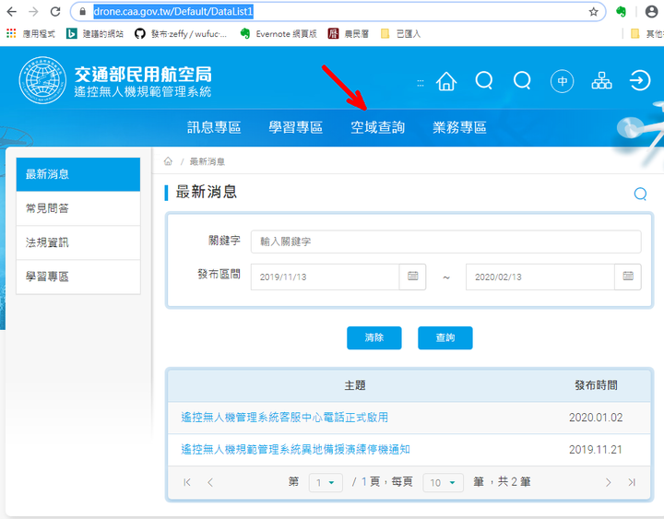Open the language switch icon 中
The image size is (664, 519).
pyautogui.click(x=562, y=81)
